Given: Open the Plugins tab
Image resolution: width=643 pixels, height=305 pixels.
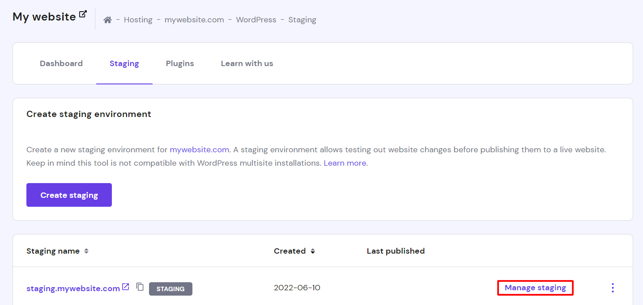Looking at the screenshot, I should point(180,63).
